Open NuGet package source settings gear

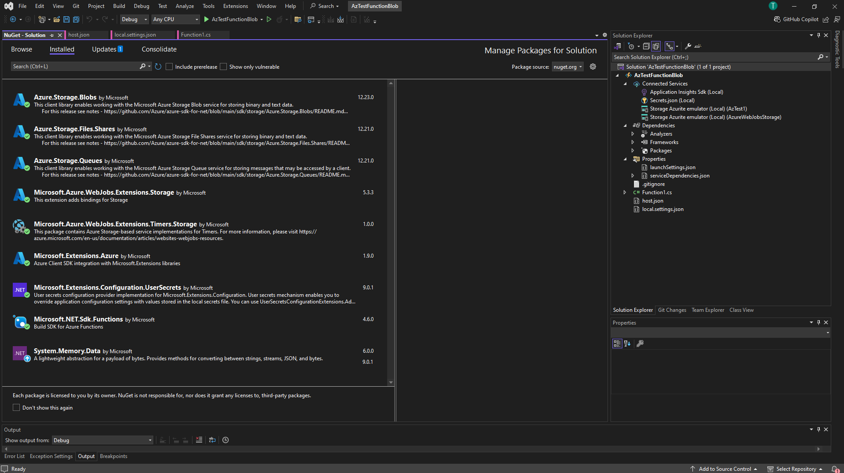[x=593, y=67]
